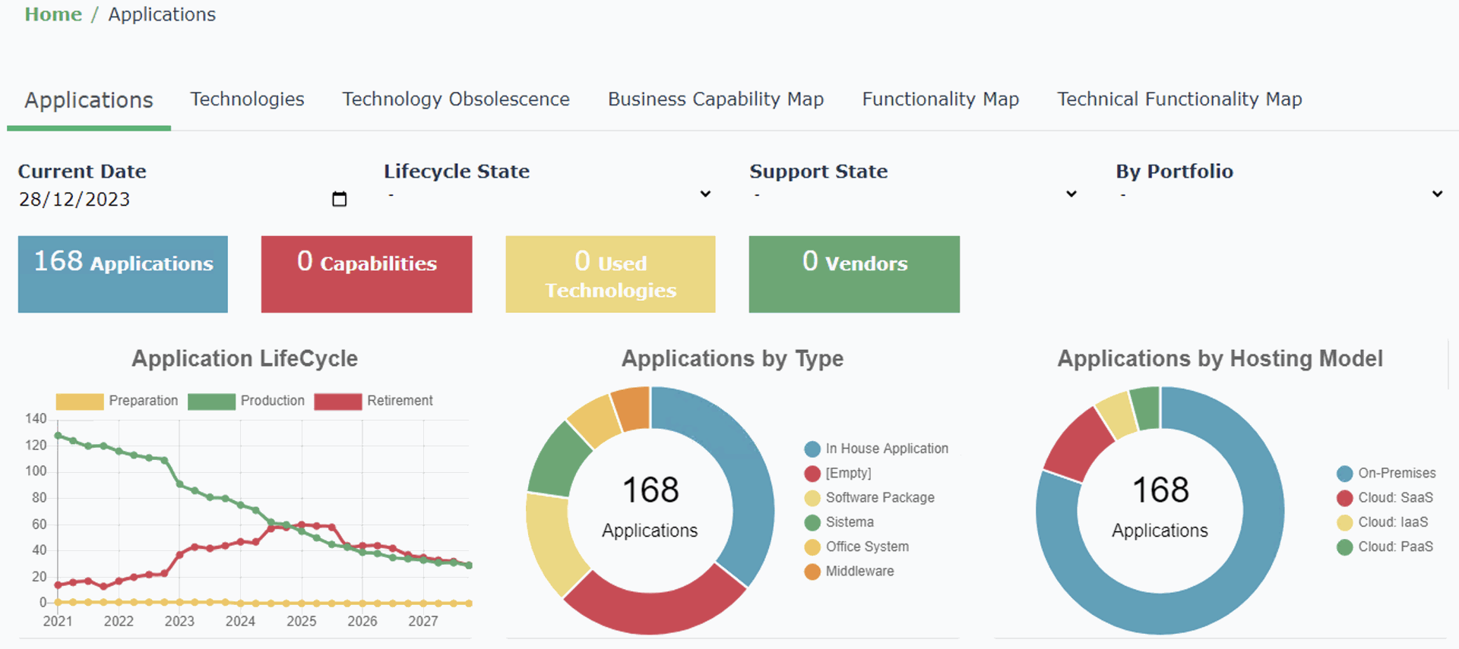Click the 0 Capabilities red card

pos(367,274)
